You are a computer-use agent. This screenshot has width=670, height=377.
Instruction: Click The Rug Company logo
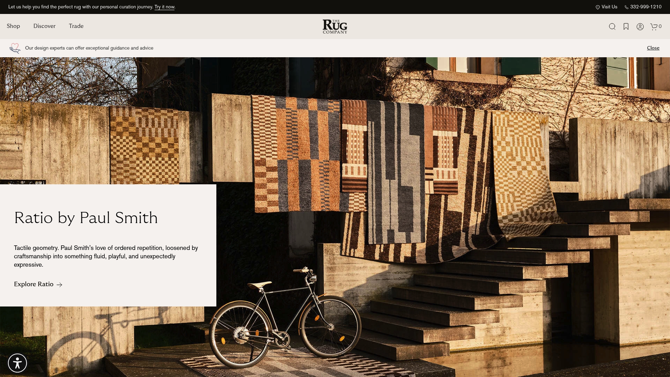(335, 27)
